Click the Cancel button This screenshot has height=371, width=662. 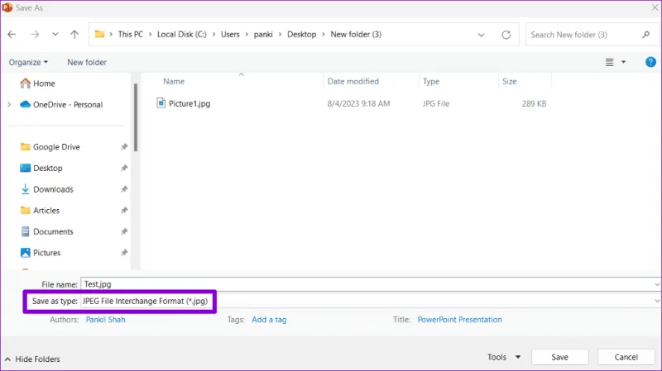(626, 357)
